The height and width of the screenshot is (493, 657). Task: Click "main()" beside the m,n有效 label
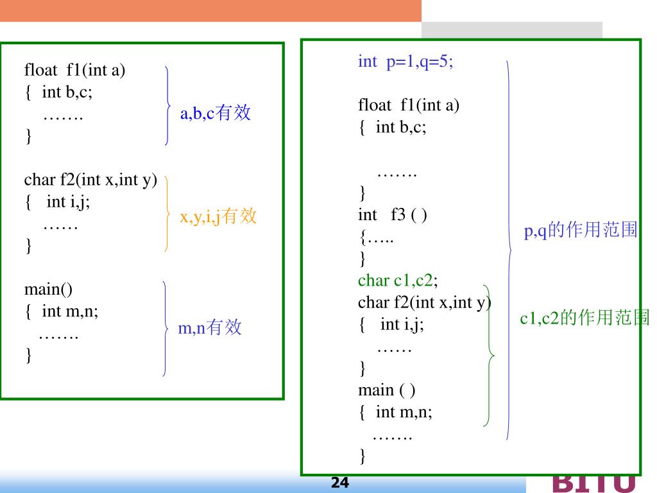[x=48, y=290]
